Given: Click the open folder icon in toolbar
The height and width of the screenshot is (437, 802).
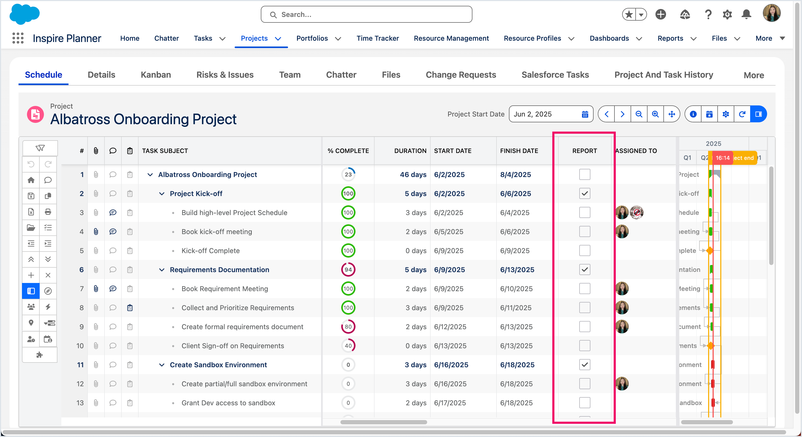Looking at the screenshot, I should pos(31,228).
